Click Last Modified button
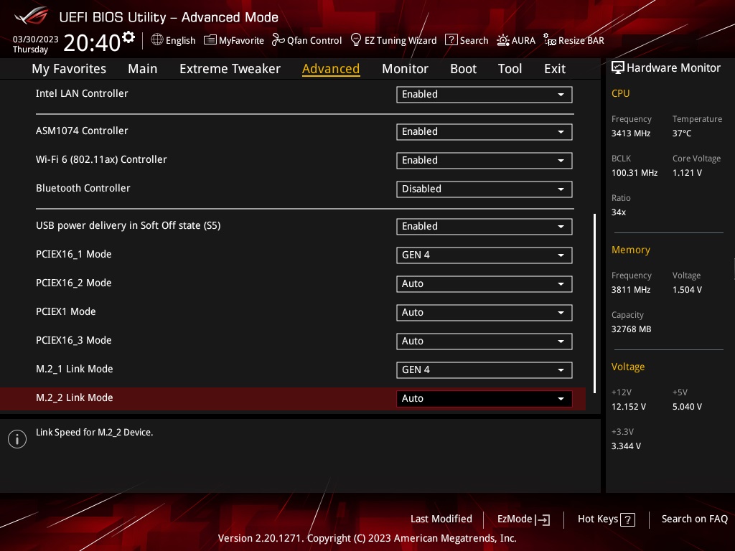Screen dimensions: 735x551 (x=441, y=519)
